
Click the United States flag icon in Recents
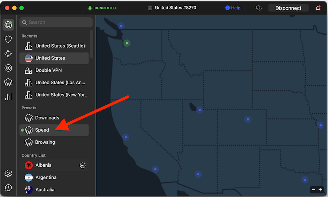(29, 58)
